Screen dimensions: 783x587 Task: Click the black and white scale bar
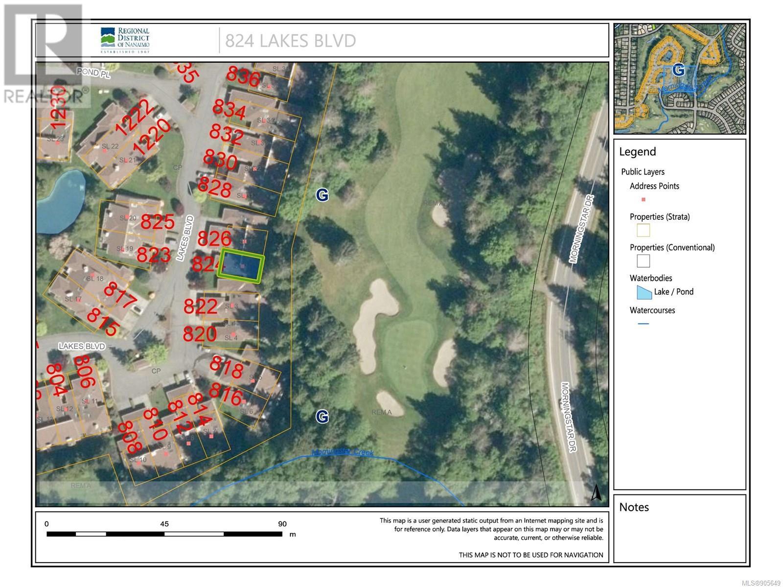[x=164, y=534]
